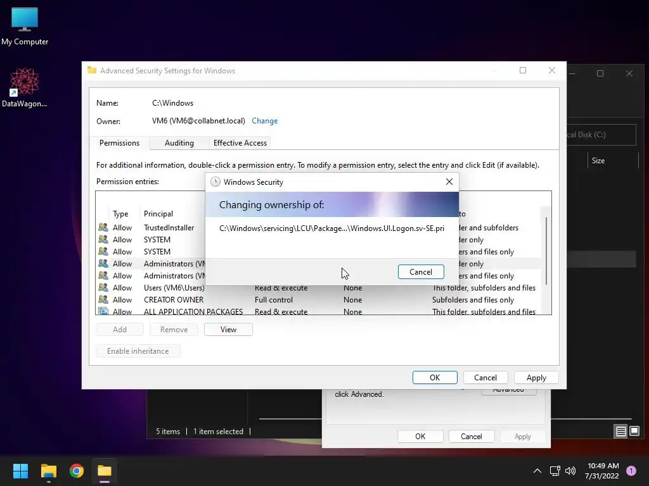Select the ALL APPLICATION PACKAGES entry

[x=317, y=311]
